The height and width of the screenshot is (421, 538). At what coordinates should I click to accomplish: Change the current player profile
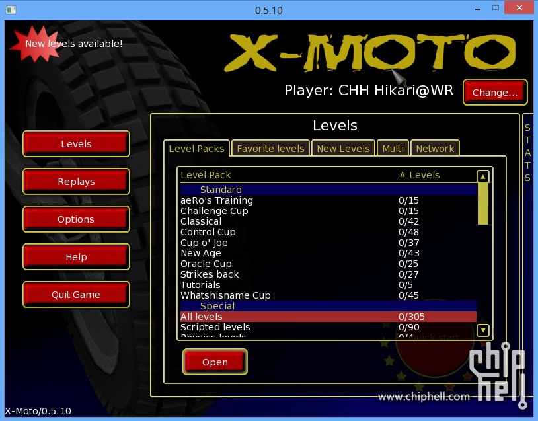pos(495,93)
